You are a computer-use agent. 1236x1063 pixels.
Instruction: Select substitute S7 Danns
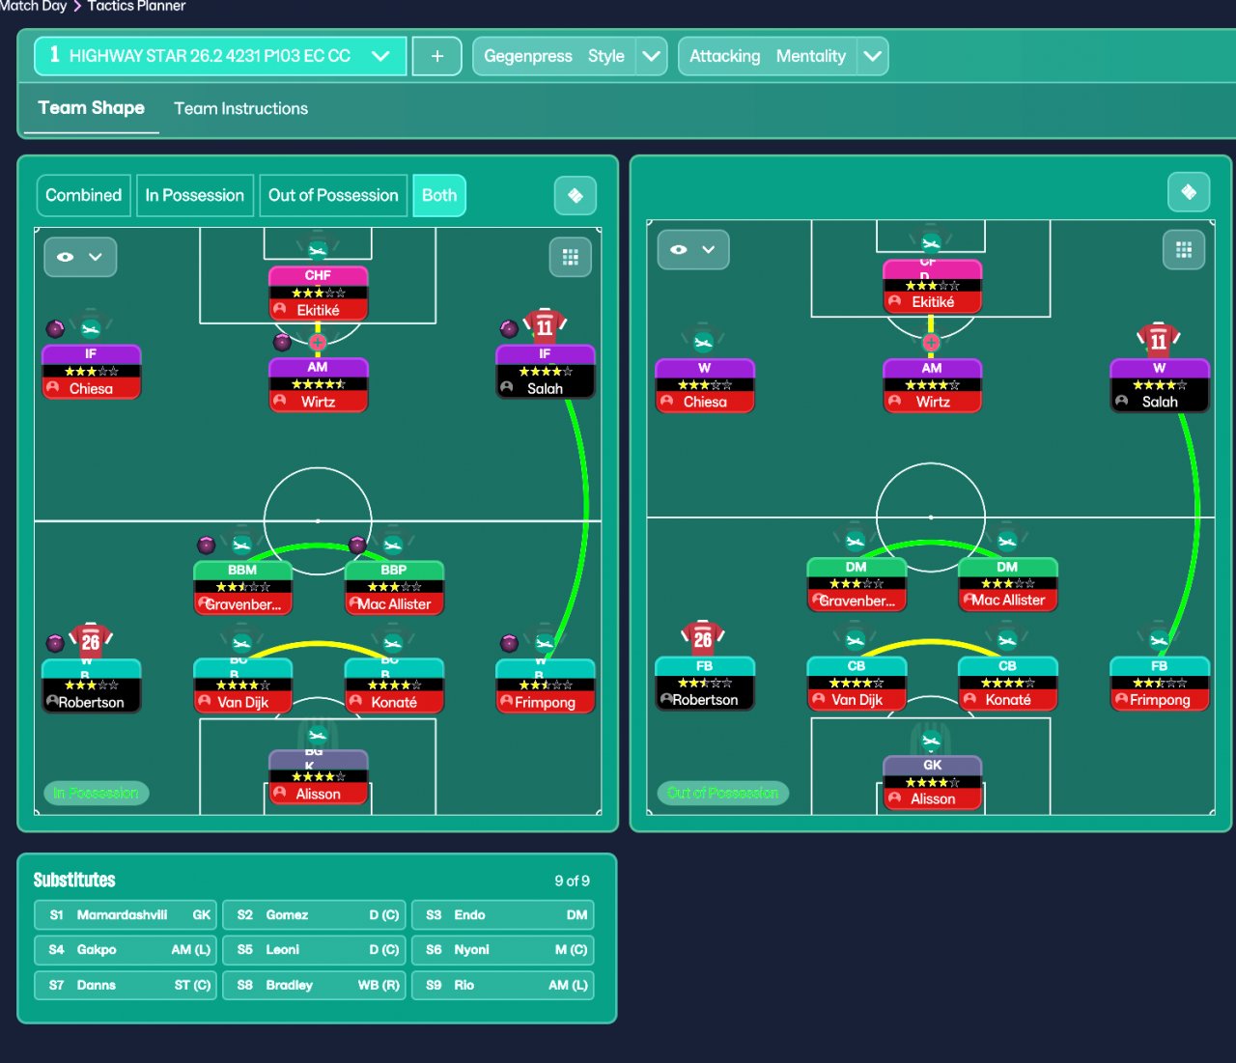click(126, 986)
